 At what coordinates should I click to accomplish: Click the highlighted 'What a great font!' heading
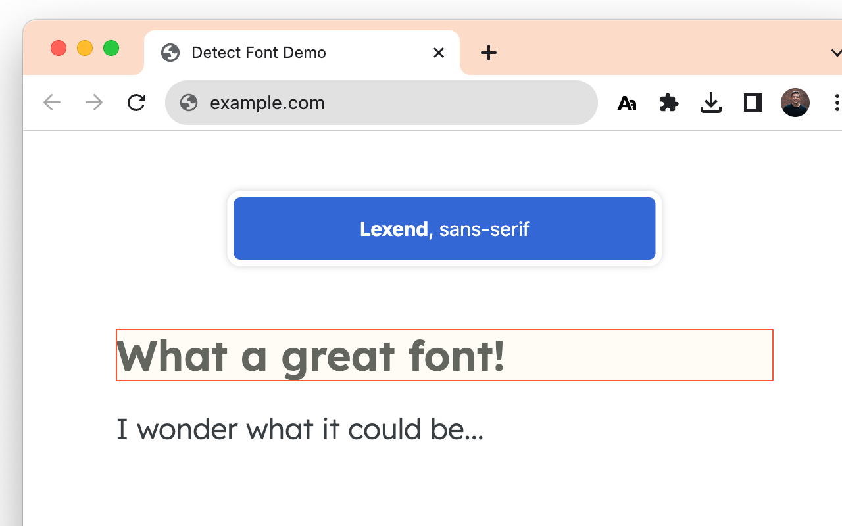click(310, 355)
